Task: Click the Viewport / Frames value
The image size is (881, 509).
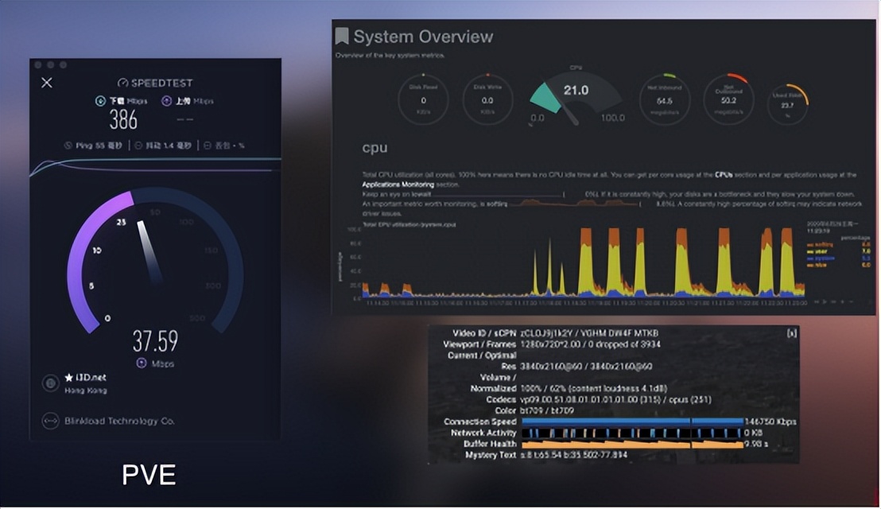Action: coord(591,344)
